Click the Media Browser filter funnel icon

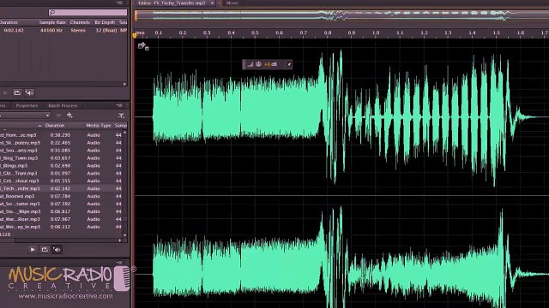[121, 115]
